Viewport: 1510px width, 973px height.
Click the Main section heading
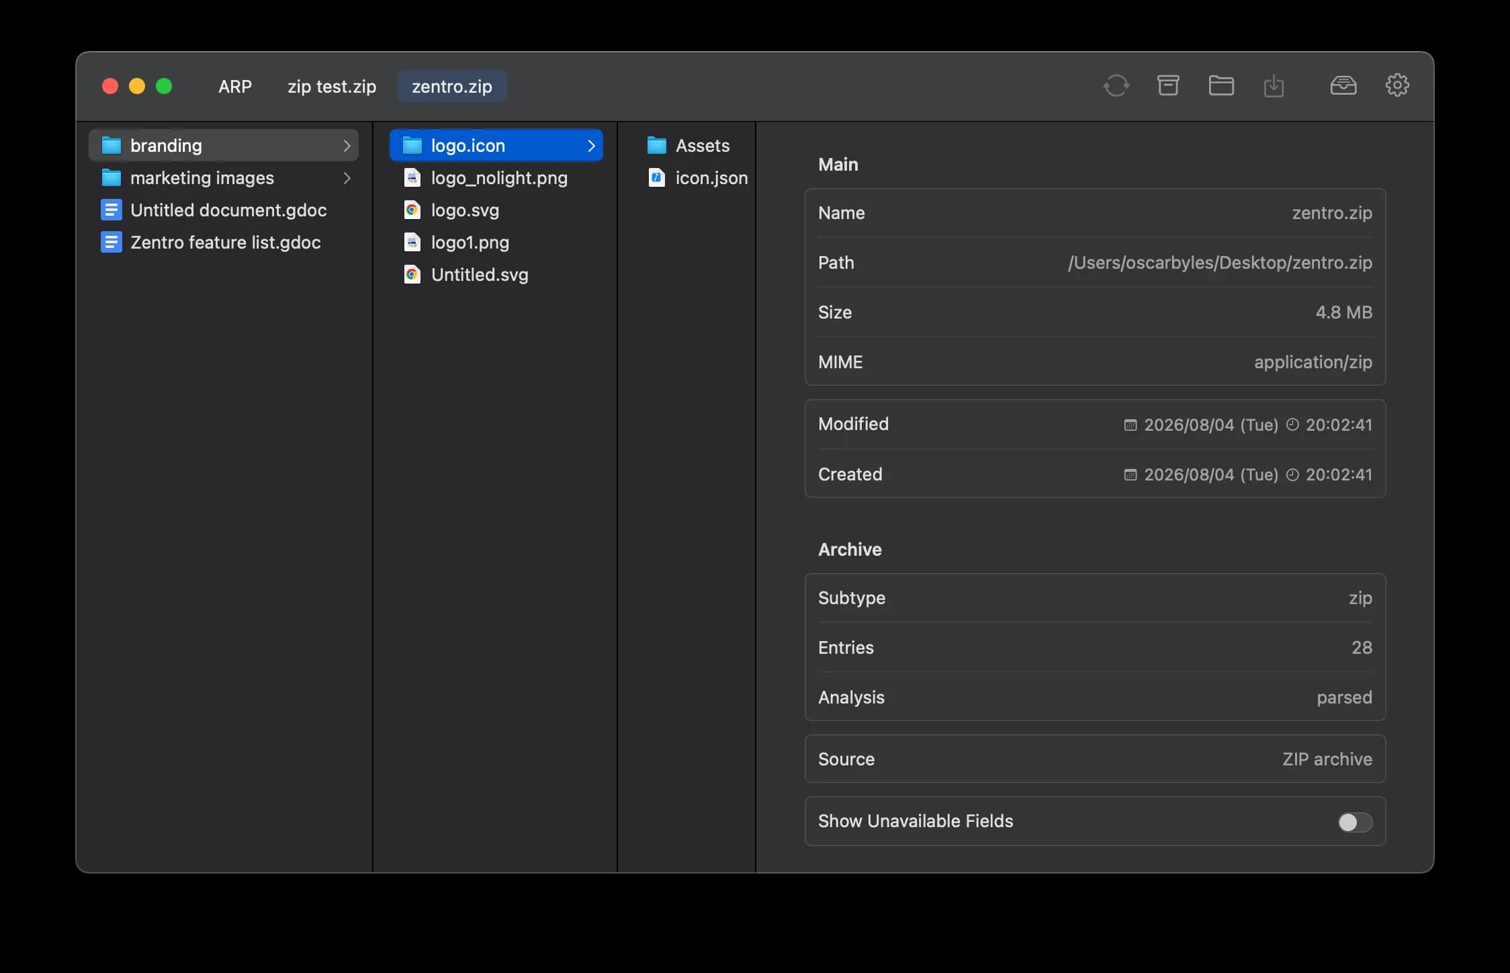(838, 165)
